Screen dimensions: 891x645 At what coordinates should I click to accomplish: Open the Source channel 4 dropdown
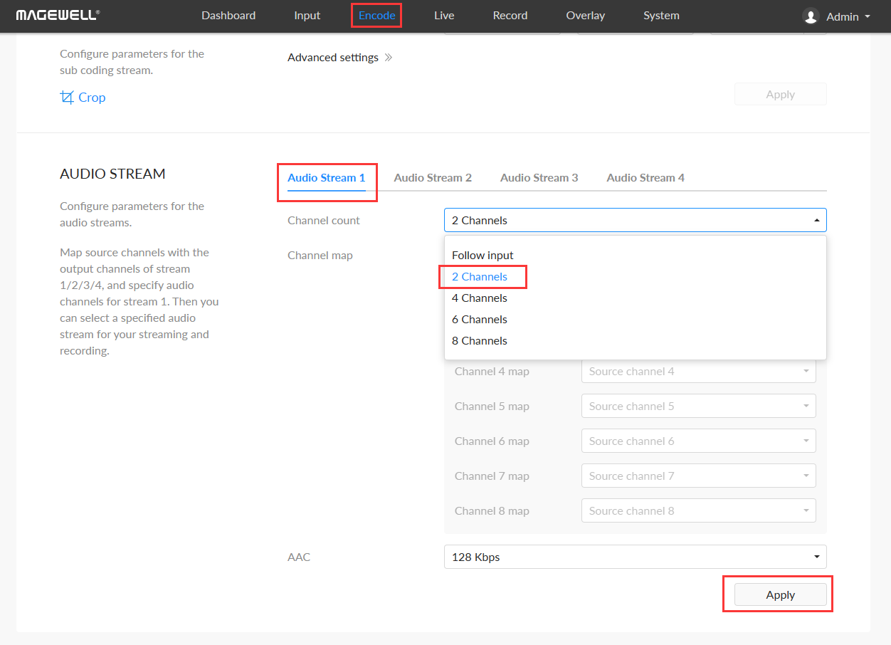697,371
